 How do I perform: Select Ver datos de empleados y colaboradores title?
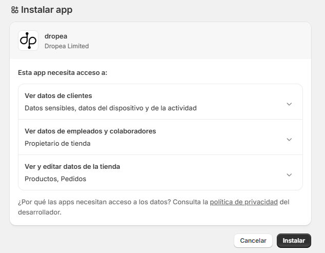pos(90,131)
